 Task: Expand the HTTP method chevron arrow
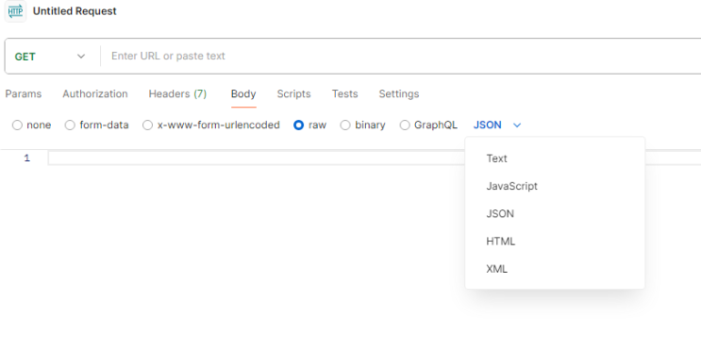(x=81, y=57)
